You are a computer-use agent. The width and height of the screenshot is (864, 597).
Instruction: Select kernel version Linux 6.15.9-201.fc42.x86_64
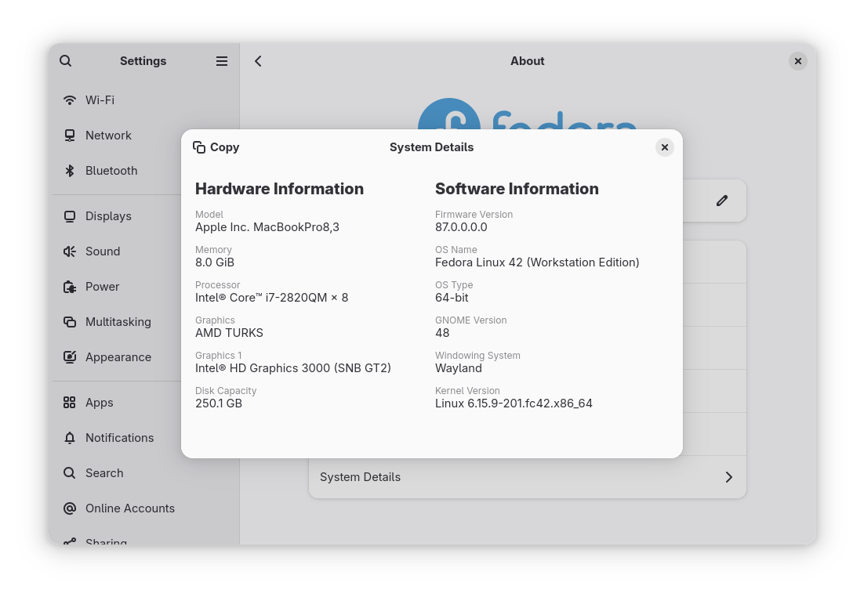point(514,403)
